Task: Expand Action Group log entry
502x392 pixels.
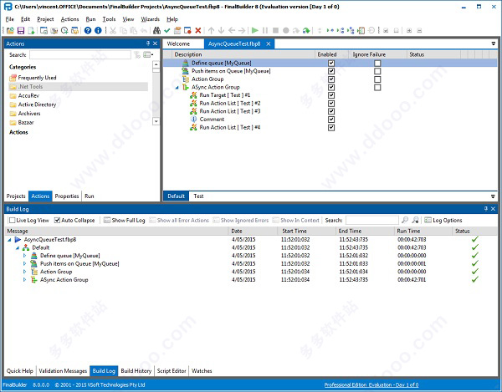Action: click(24, 272)
